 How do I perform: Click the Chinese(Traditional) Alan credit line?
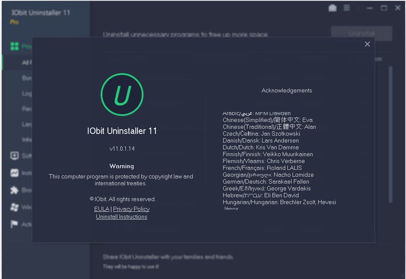tap(269, 127)
